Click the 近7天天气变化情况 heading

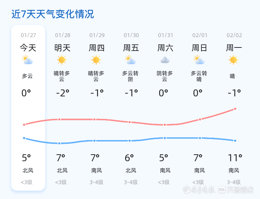(x=53, y=14)
